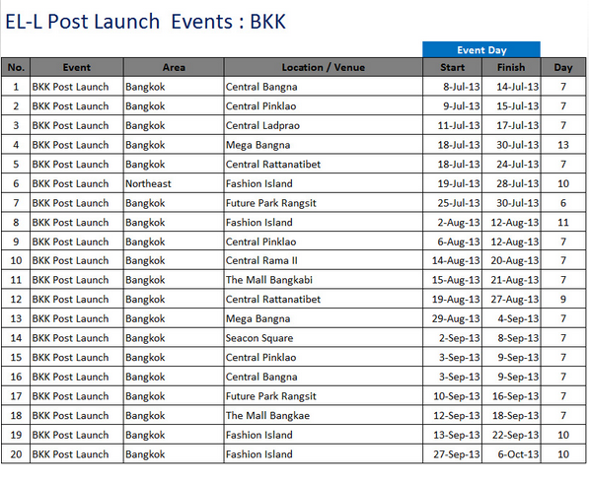Select finish date '24-Jul-13'
The image size is (589, 482).
[511, 164]
